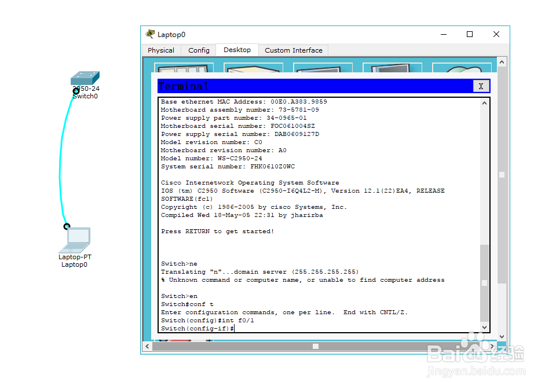Select the Desktop tab
556x390 pixels.
click(x=237, y=50)
